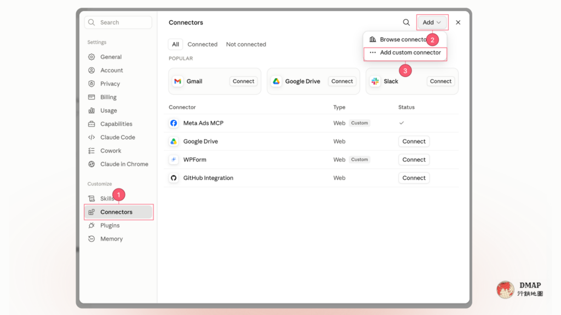Choose Add custom connector menu item
Image resolution: width=561 pixels, height=315 pixels.
pyautogui.click(x=405, y=52)
